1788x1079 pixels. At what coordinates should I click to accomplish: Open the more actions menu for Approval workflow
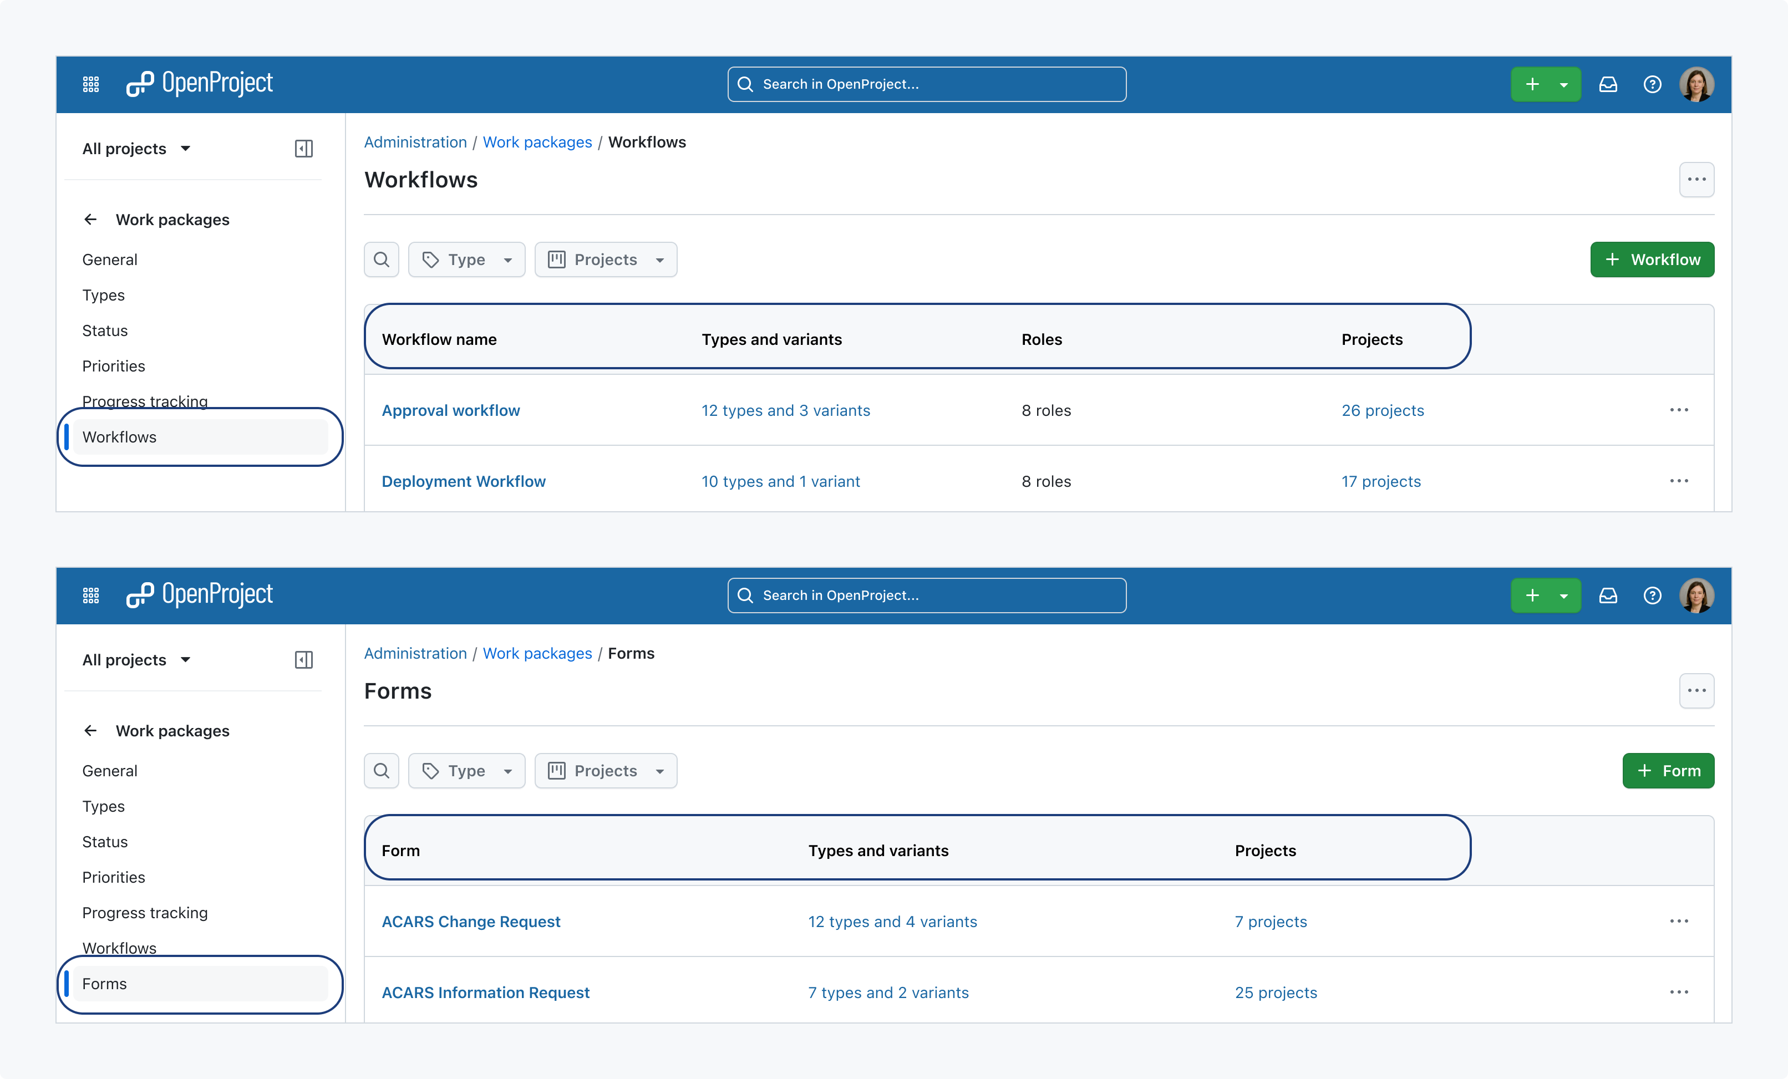point(1679,410)
